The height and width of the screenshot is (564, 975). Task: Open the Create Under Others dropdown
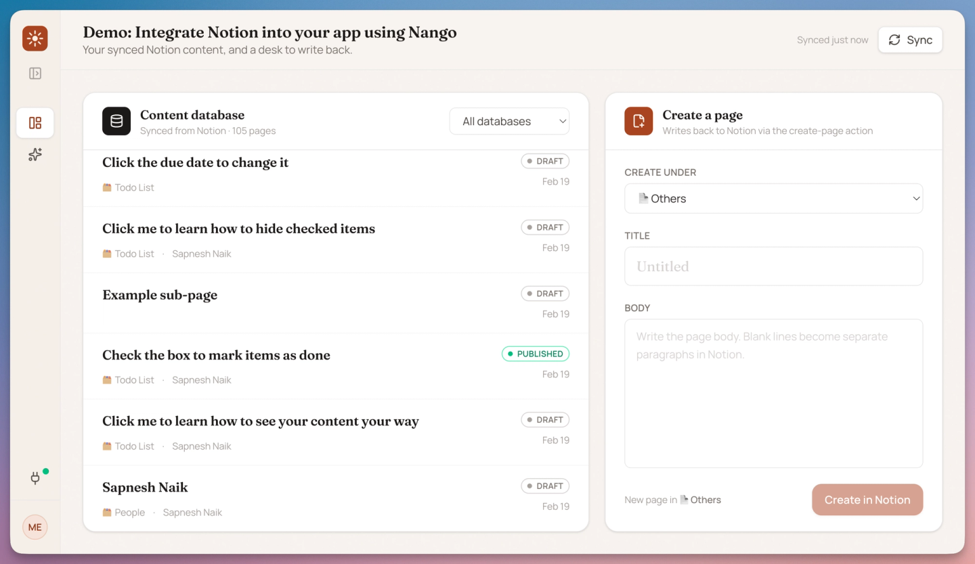click(x=773, y=198)
